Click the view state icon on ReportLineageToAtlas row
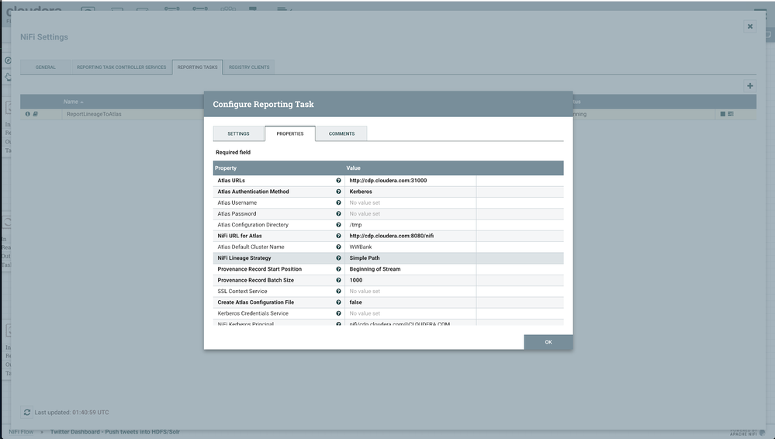775x439 pixels. click(x=731, y=114)
